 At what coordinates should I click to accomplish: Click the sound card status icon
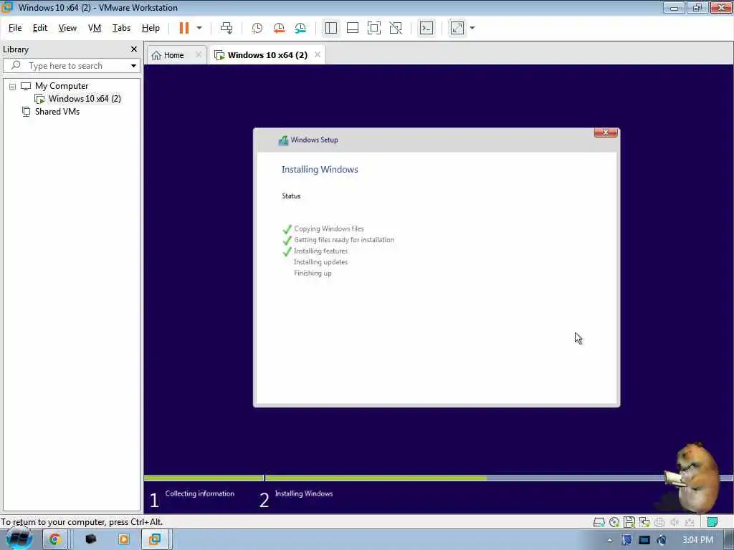tap(674, 522)
